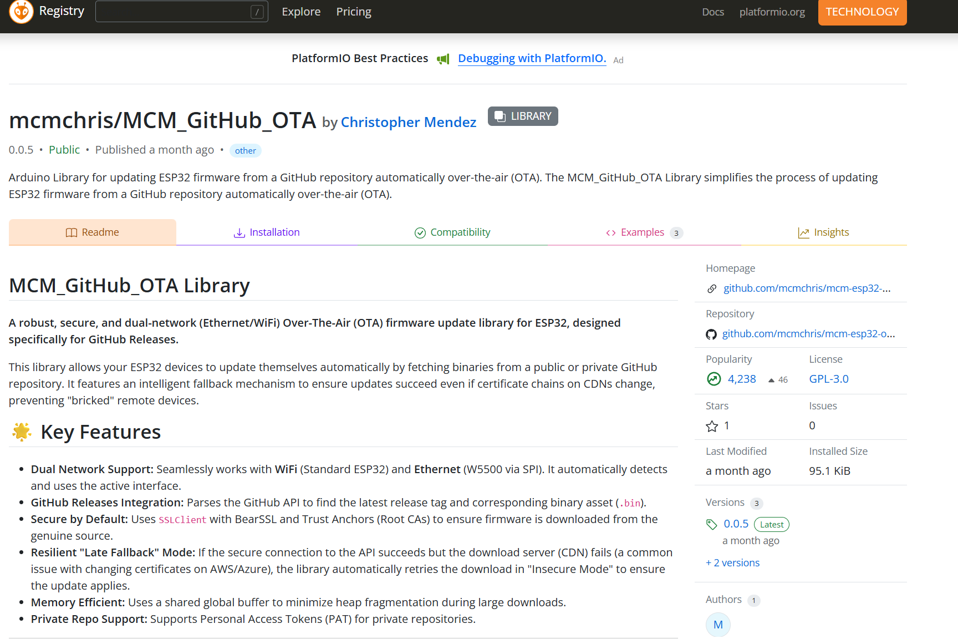
Task: Switch to the Installation tab
Action: (267, 232)
